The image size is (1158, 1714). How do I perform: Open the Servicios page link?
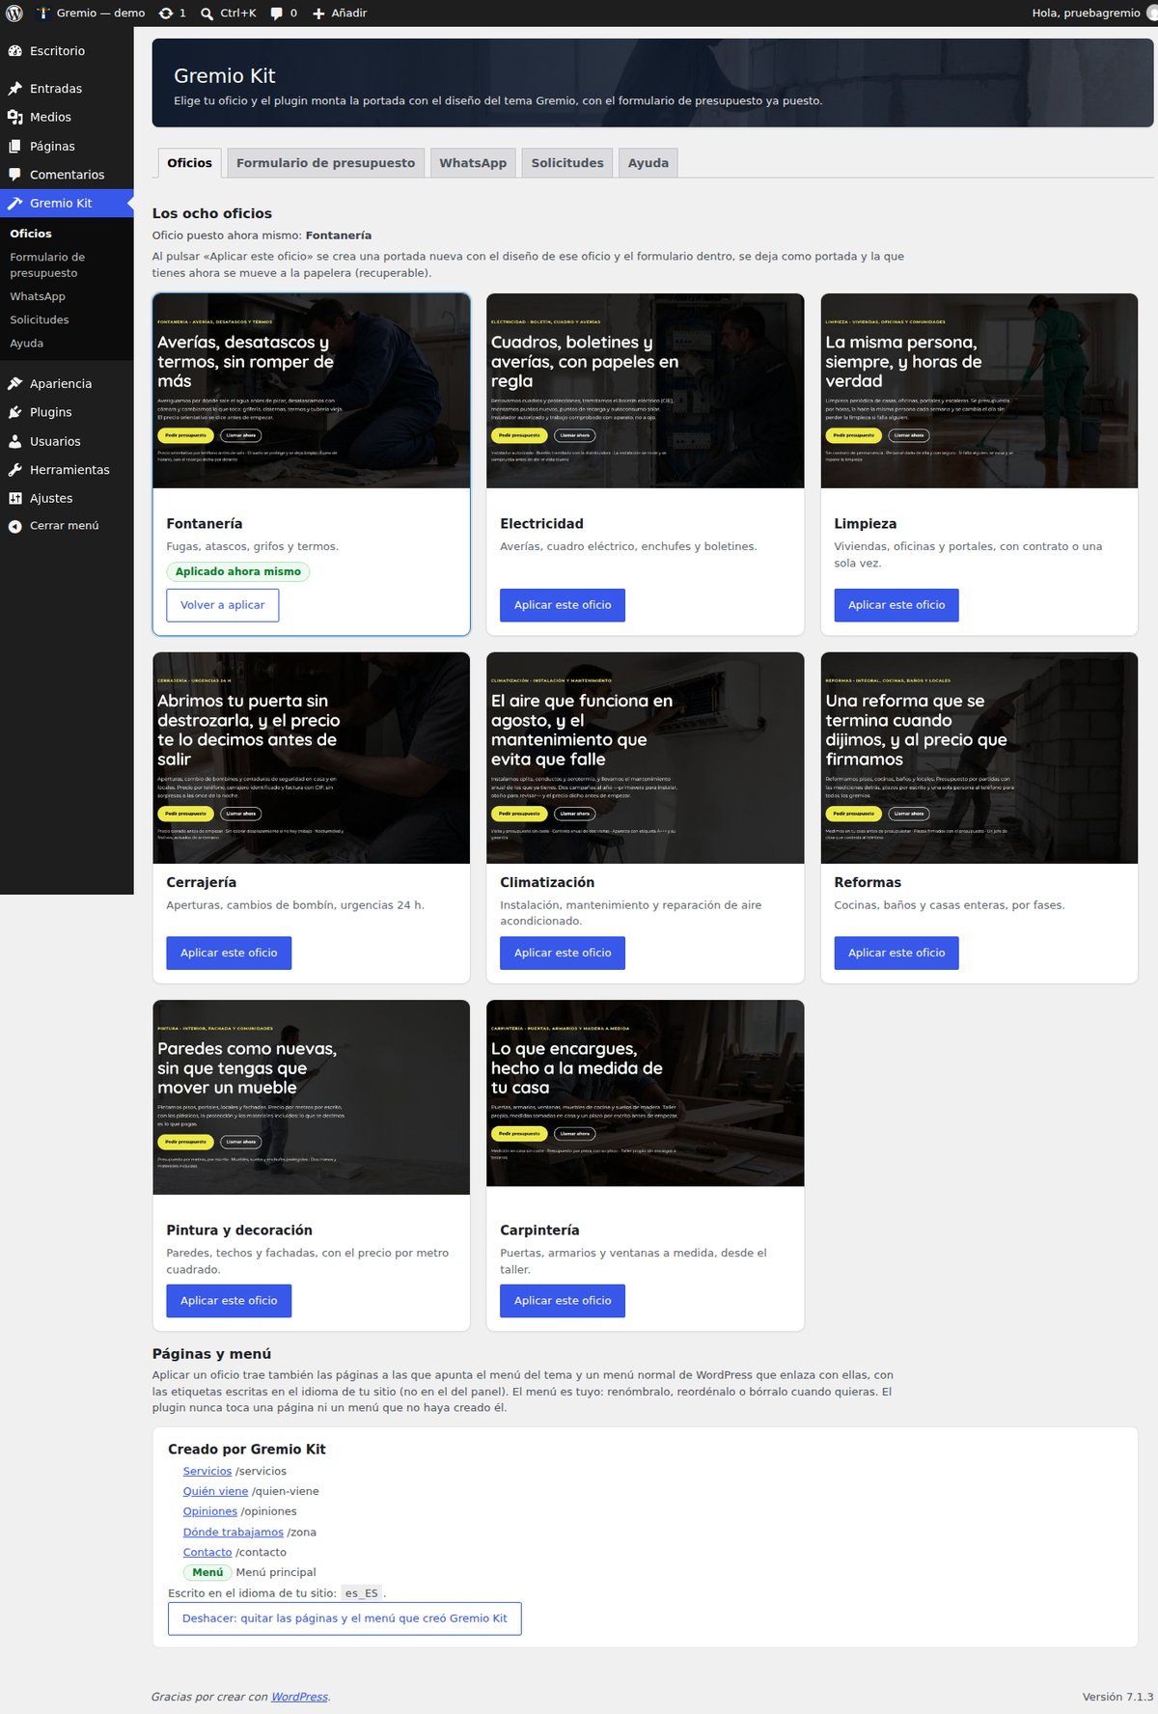click(207, 1471)
